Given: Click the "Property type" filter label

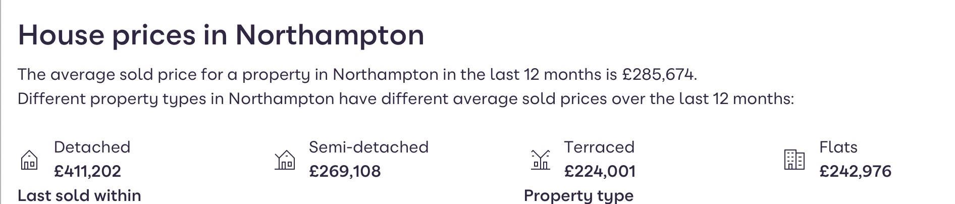Looking at the screenshot, I should click(x=578, y=195).
